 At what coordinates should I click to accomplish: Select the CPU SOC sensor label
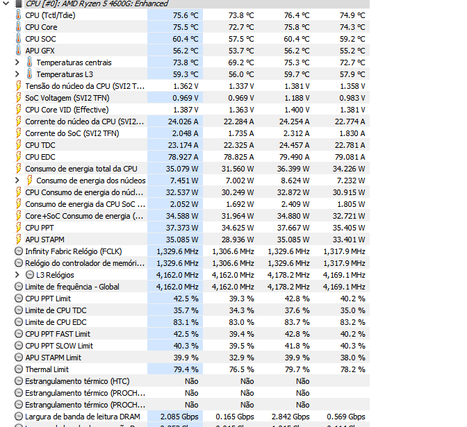(x=40, y=39)
